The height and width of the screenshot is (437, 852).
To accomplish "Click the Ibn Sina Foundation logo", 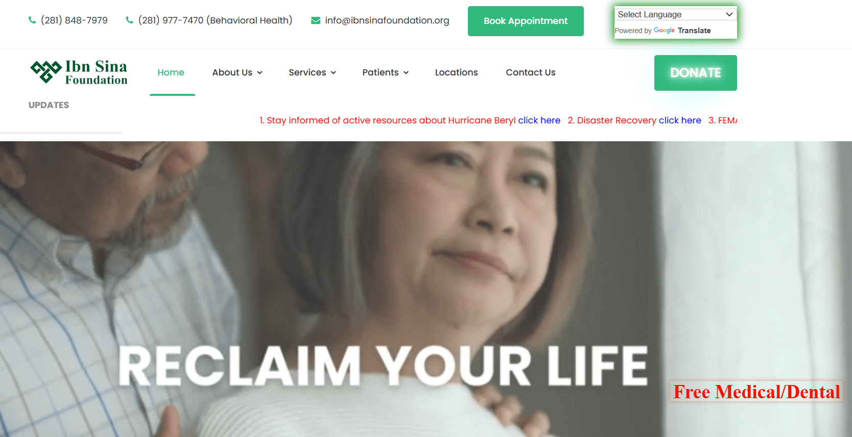I will tap(79, 72).
